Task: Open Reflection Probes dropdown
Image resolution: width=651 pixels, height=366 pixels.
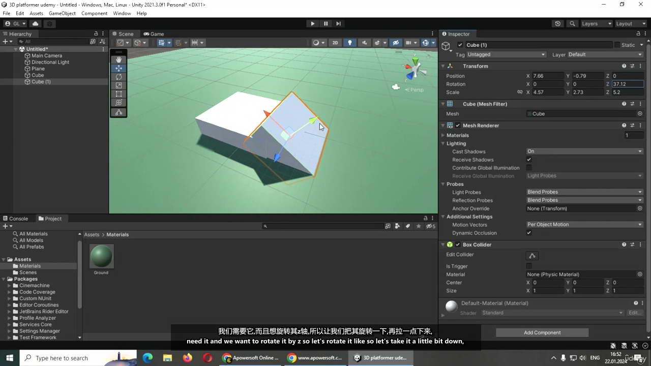Action: tap(584, 200)
